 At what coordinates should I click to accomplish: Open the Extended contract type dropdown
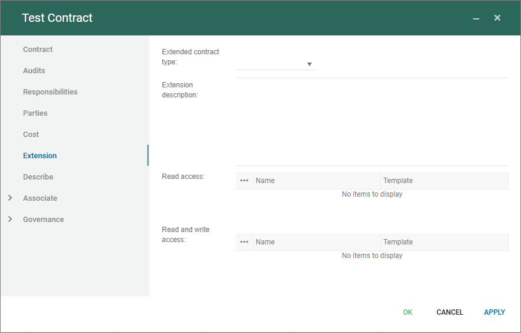[309, 64]
